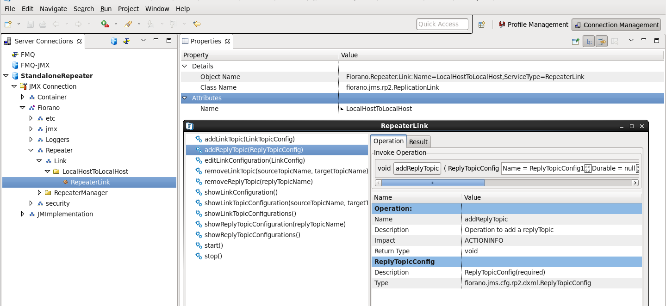Expand the jmx tree node
Viewport: 666px width, 306px height.
31,129
